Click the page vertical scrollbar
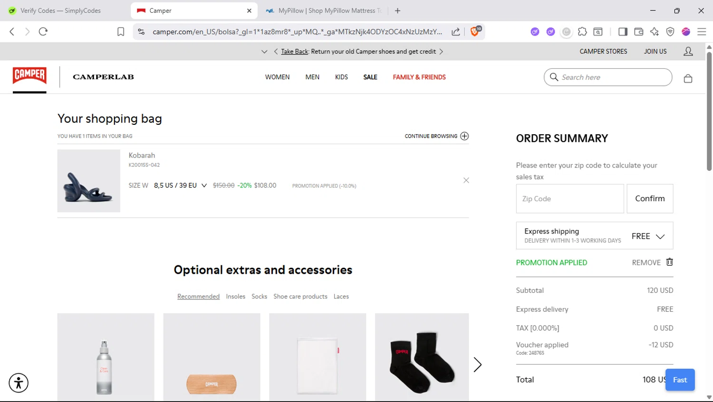Viewport: 713px width, 402px height. [709, 111]
